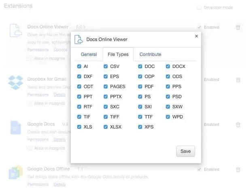This screenshot has width=251, height=188.
Task: Toggle the SXW checkbox
Action: pyautogui.click(x=168, y=107)
